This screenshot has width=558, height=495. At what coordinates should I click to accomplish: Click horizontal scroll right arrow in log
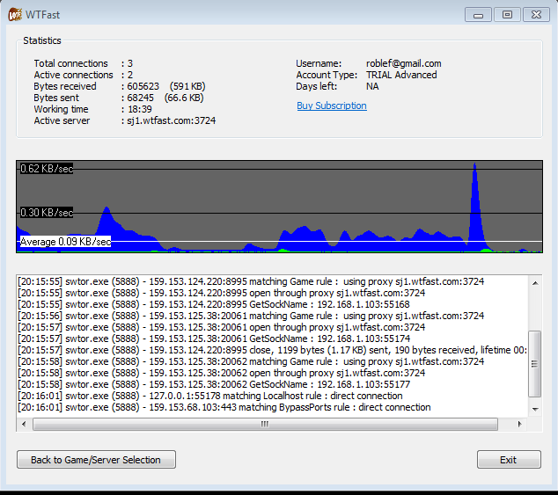point(520,424)
